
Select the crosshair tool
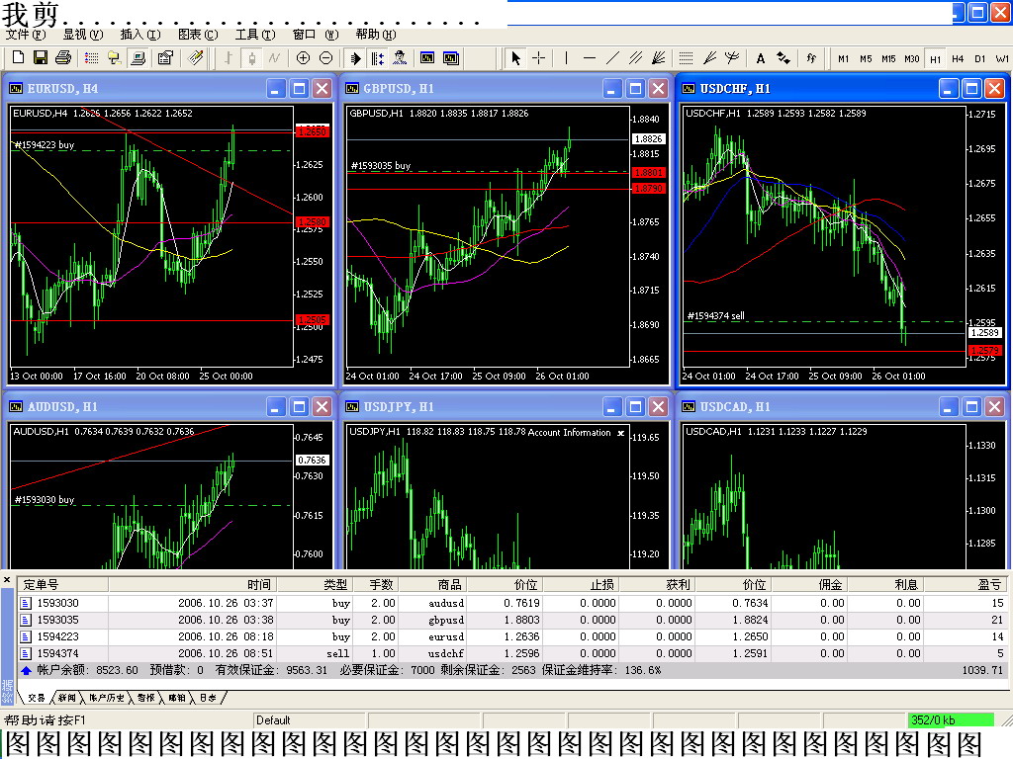538,58
